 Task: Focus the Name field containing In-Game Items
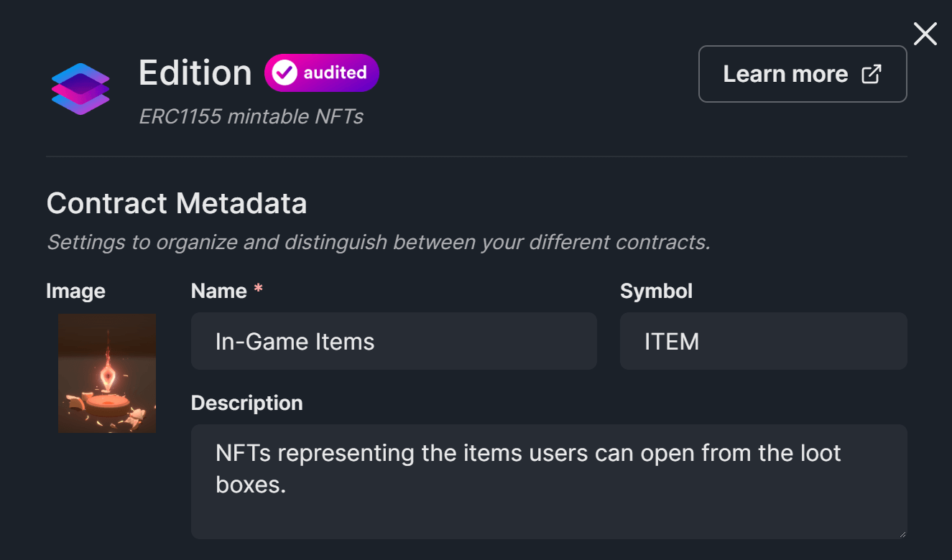[394, 341]
